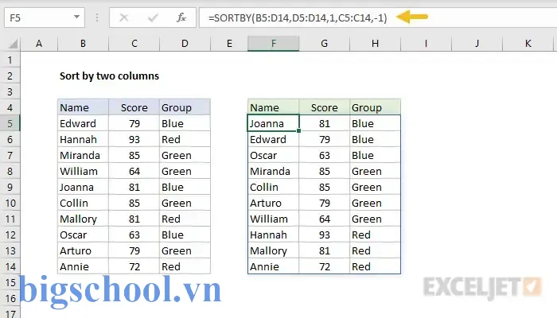
Task: Select Miranda in the sorted table
Action: [x=274, y=172]
